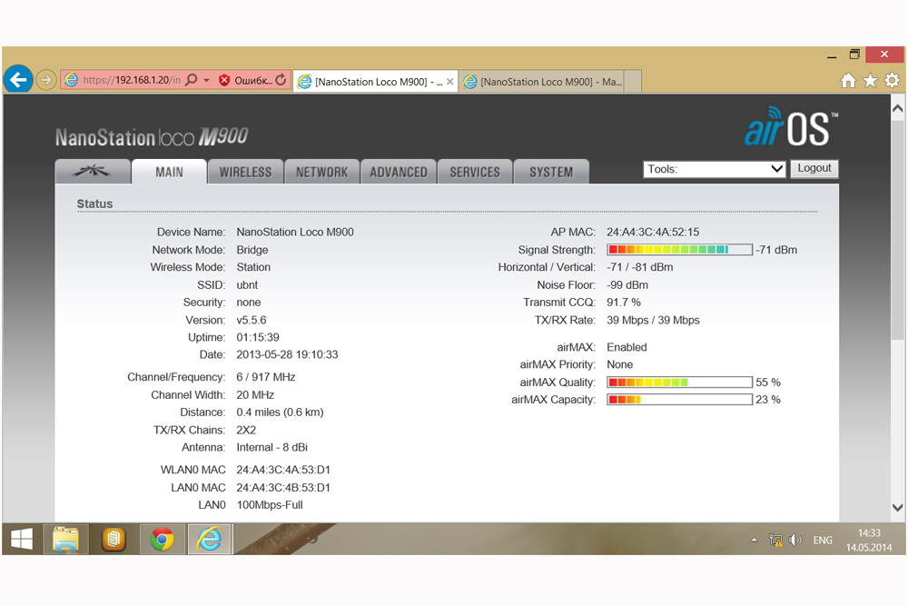Image resolution: width=908 pixels, height=606 pixels.
Task: Open the ADVANCED tab
Action: [x=399, y=172]
